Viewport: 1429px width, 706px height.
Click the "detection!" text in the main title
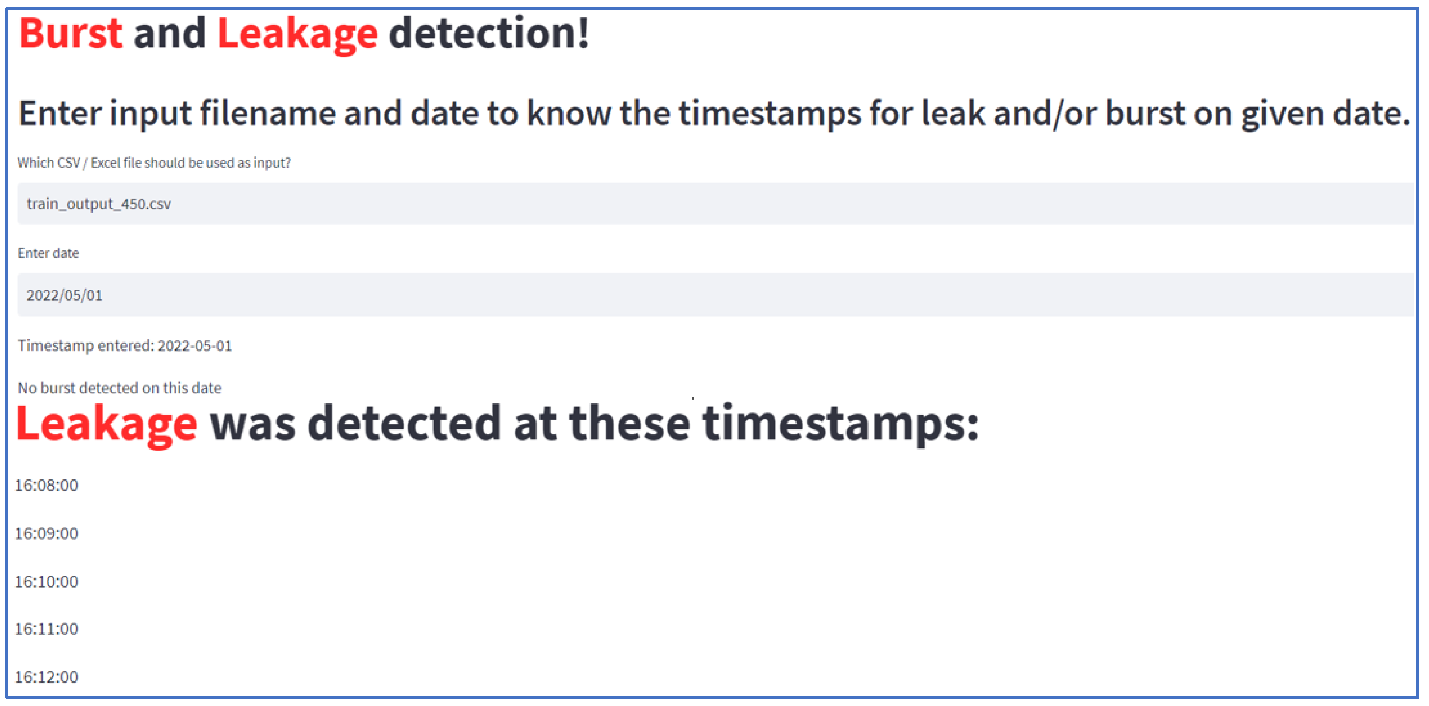(x=488, y=33)
